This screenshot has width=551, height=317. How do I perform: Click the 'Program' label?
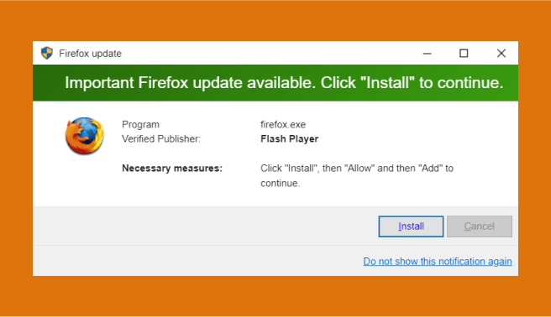(x=140, y=124)
